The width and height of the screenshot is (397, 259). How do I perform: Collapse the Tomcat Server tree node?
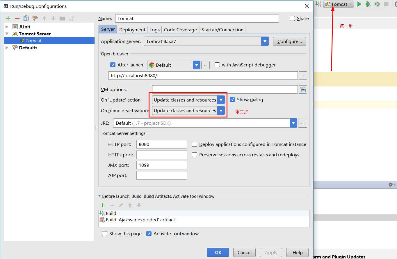(7, 34)
